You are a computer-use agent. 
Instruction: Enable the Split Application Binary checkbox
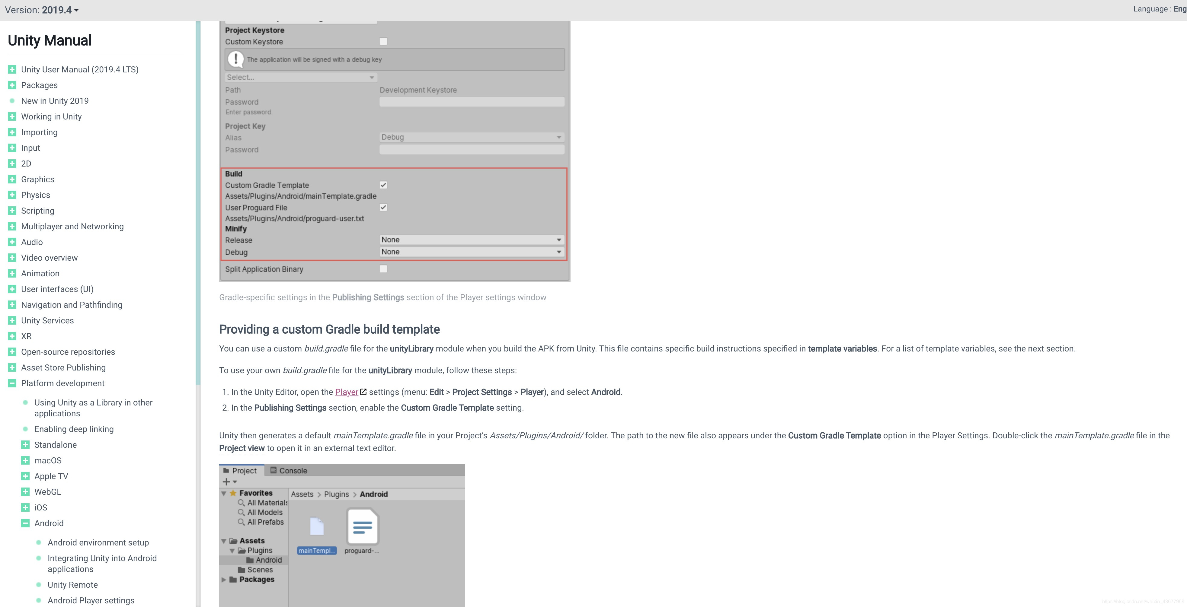point(383,269)
